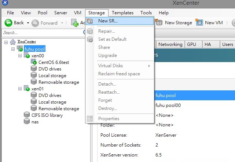Click Removable storage disk icon under xen00
The width and height of the screenshot is (235, 162).
pos(34,82)
